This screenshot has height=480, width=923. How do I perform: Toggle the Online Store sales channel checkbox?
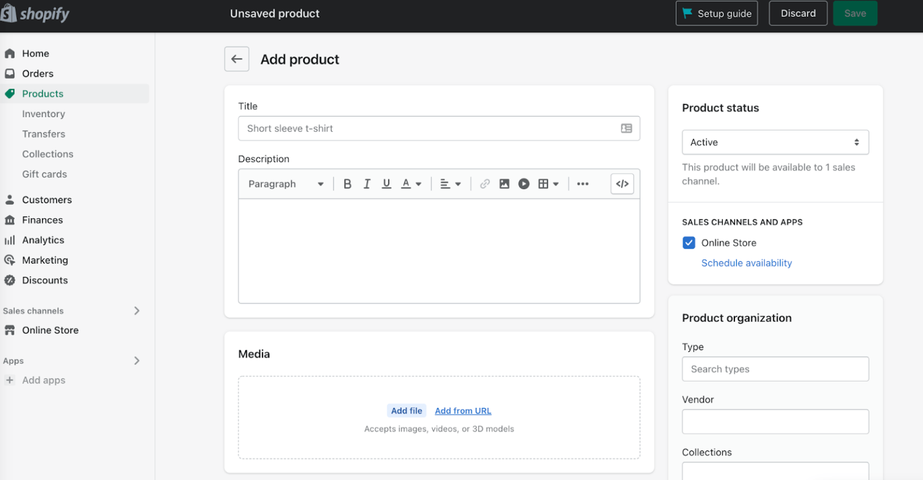pos(689,242)
